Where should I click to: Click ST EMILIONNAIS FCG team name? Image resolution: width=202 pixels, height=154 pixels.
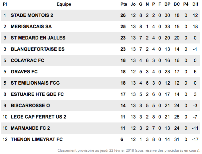tap(35, 83)
